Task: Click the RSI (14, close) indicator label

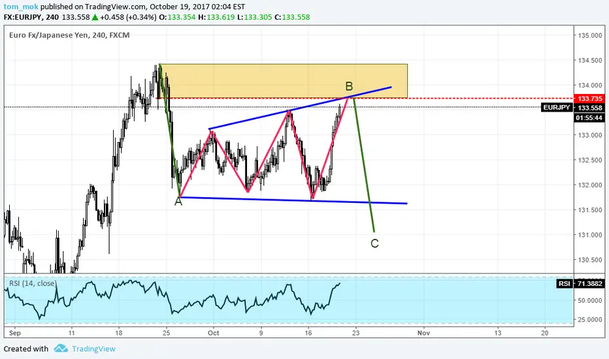Action: [33, 283]
